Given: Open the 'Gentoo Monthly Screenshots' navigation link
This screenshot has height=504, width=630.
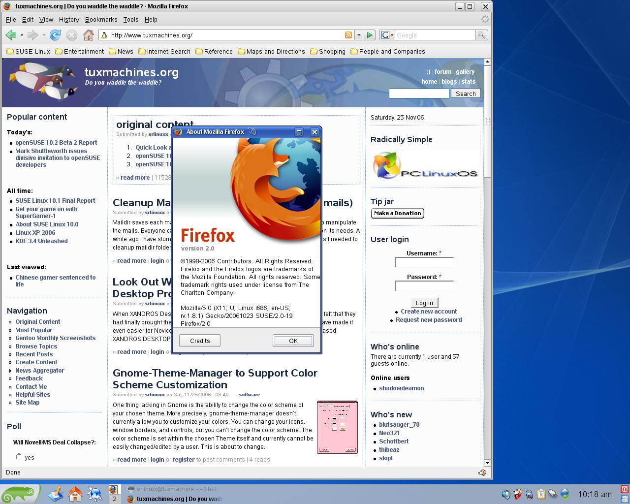Looking at the screenshot, I should click(x=56, y=338).
